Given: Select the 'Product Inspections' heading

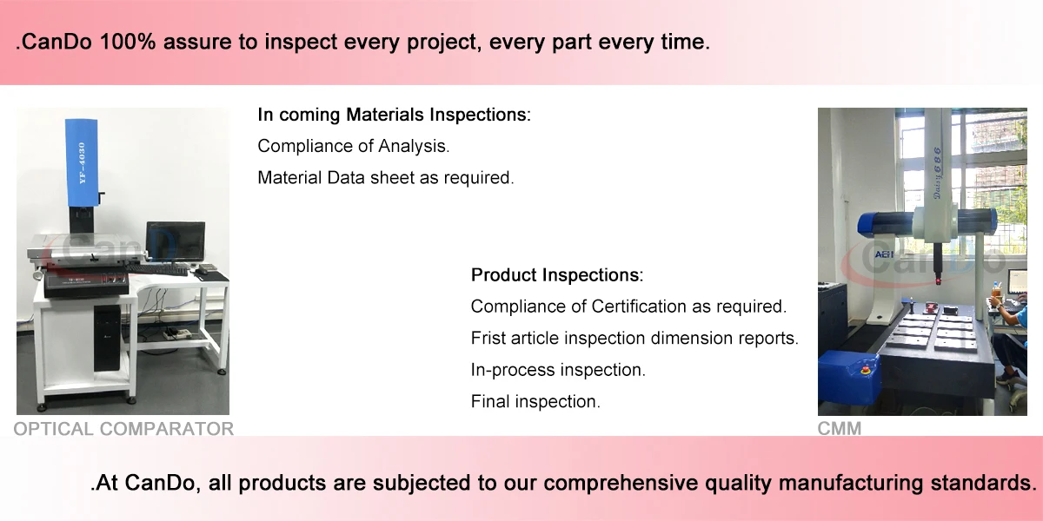Looking at the screenshot, I should 557,275.
